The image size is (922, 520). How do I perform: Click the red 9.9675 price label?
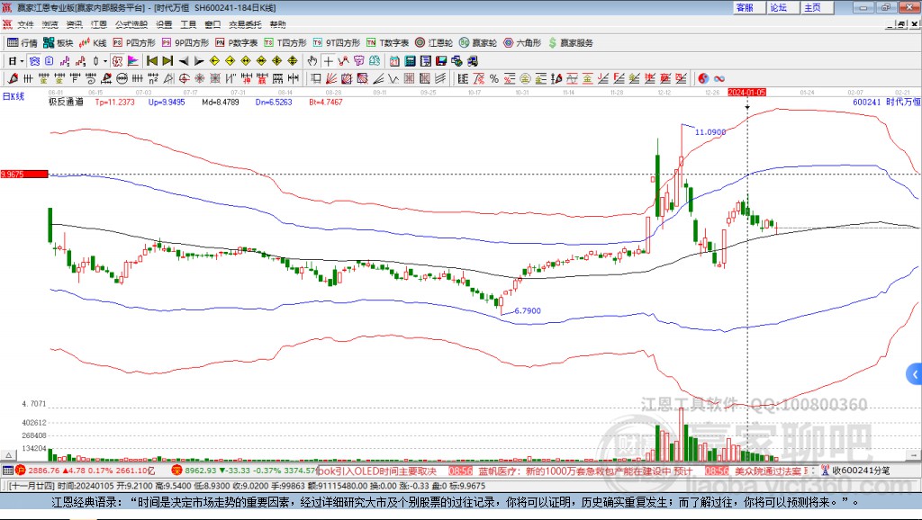click(24, 174)
